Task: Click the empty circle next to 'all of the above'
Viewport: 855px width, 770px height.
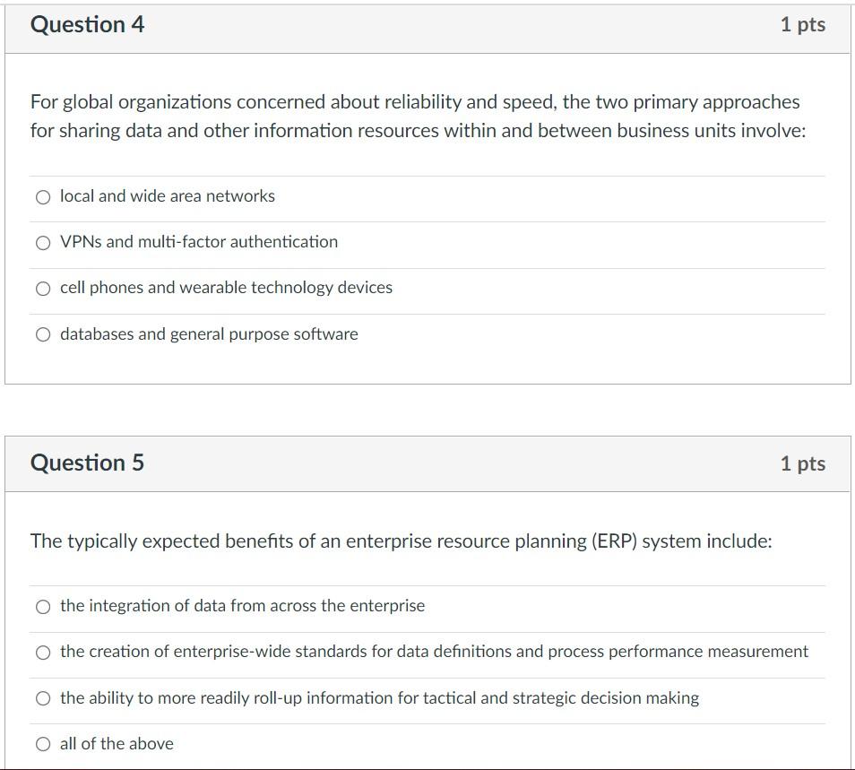Action: (42, 743)
